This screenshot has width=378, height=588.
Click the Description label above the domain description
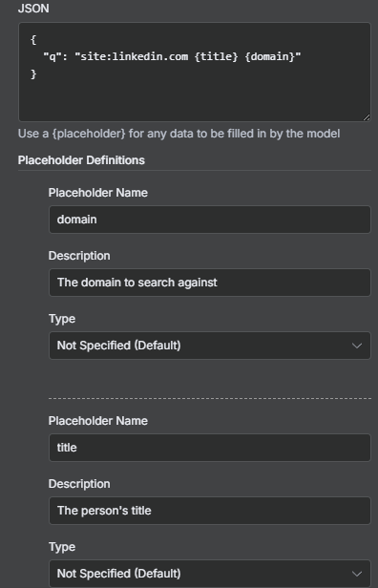tap(79, 256)
